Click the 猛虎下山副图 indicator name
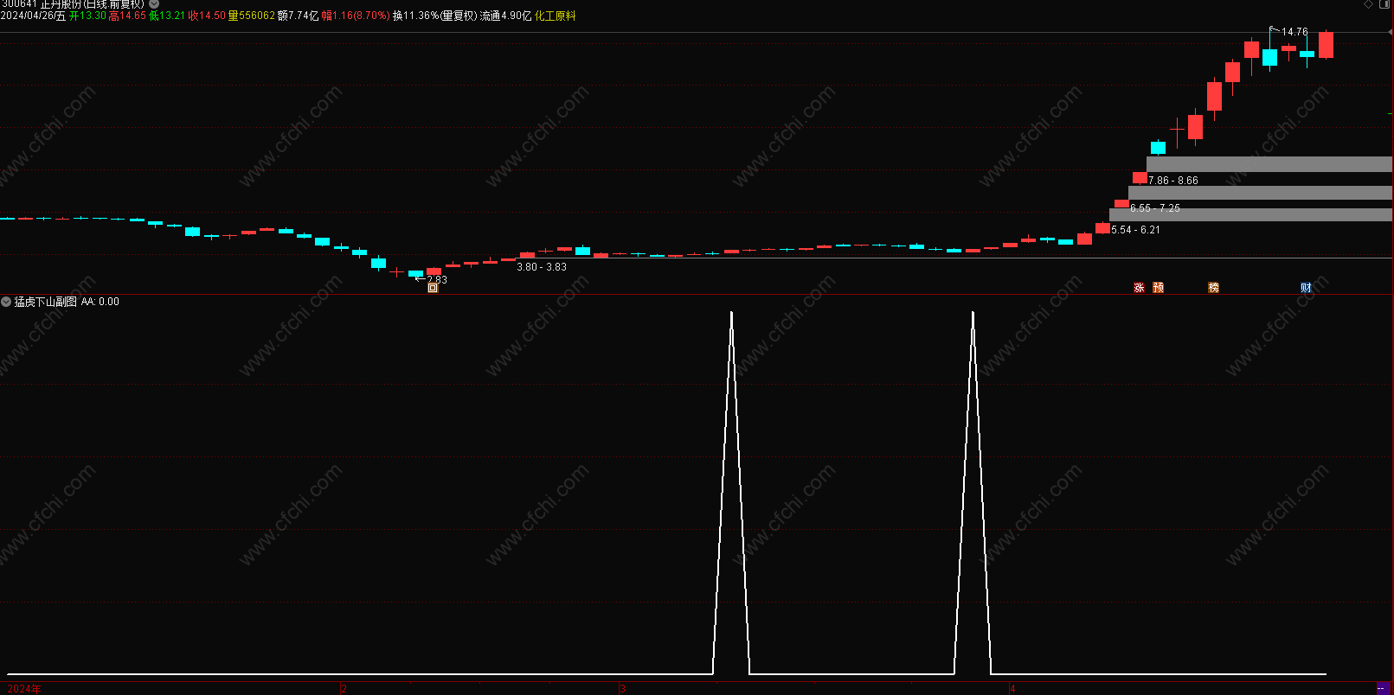The height and width of the screenshot is (695, 1394). (46, 302)
